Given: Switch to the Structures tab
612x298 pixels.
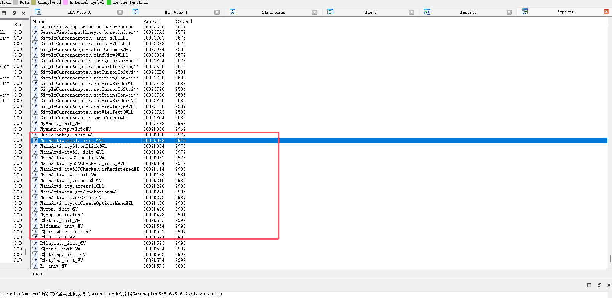Looking at the screenshot, I should coord(273,12).
